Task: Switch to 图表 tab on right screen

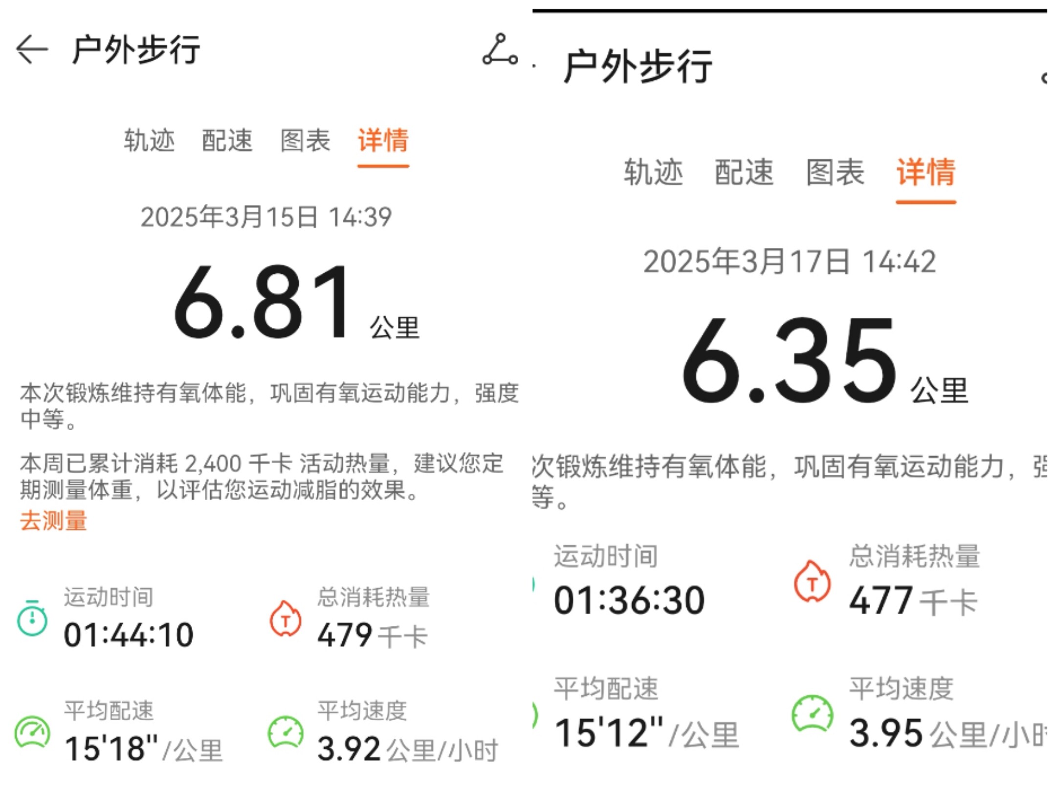Action: [x=835, y=172]
